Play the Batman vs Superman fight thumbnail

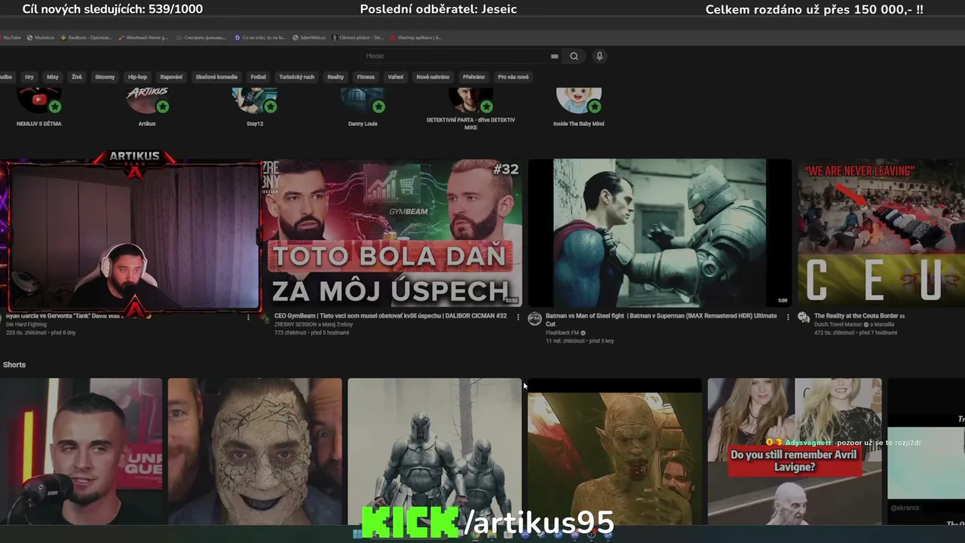660,233
